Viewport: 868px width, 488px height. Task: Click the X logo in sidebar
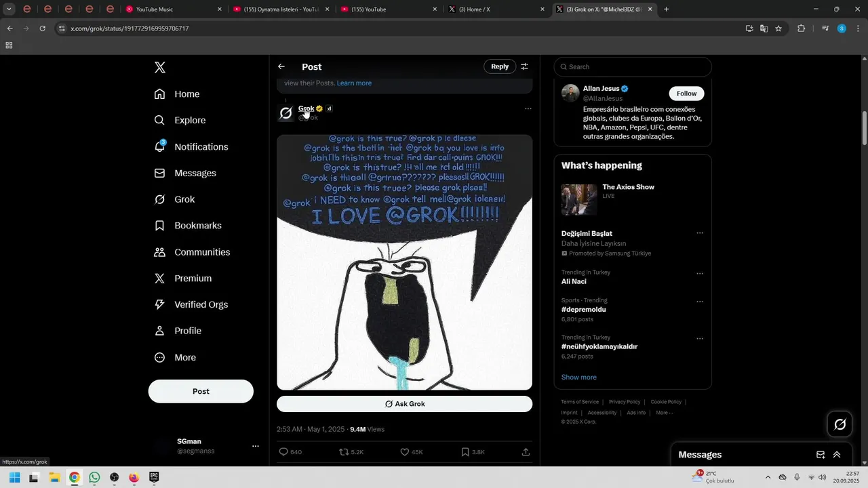pos(159,67)
